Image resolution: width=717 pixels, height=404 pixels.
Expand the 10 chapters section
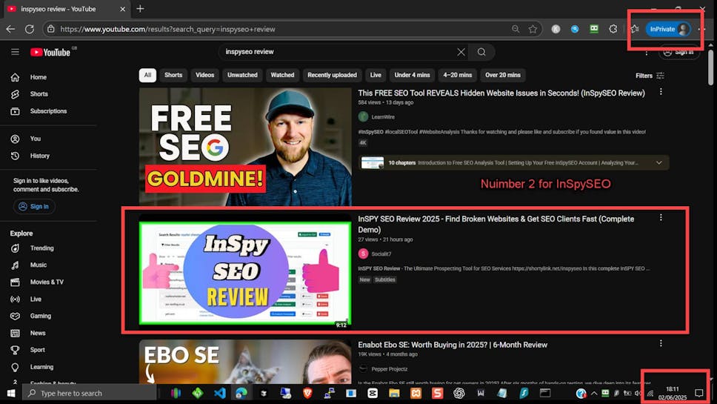659,162
